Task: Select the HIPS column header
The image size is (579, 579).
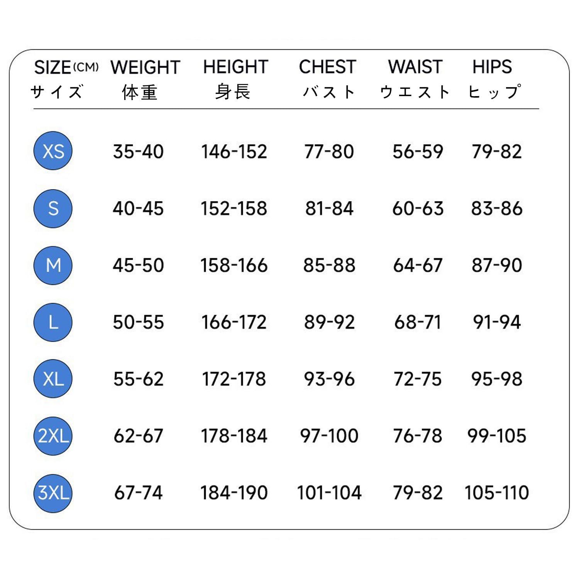Action: tap(492, 67)
